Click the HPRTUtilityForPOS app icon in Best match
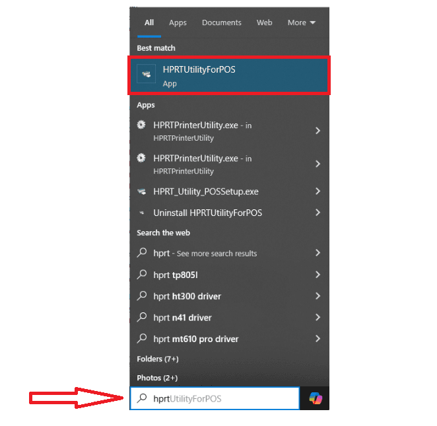 (146, 75)
